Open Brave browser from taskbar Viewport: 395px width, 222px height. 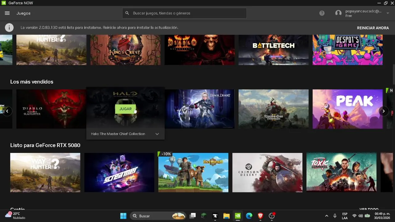click(260, 216)
